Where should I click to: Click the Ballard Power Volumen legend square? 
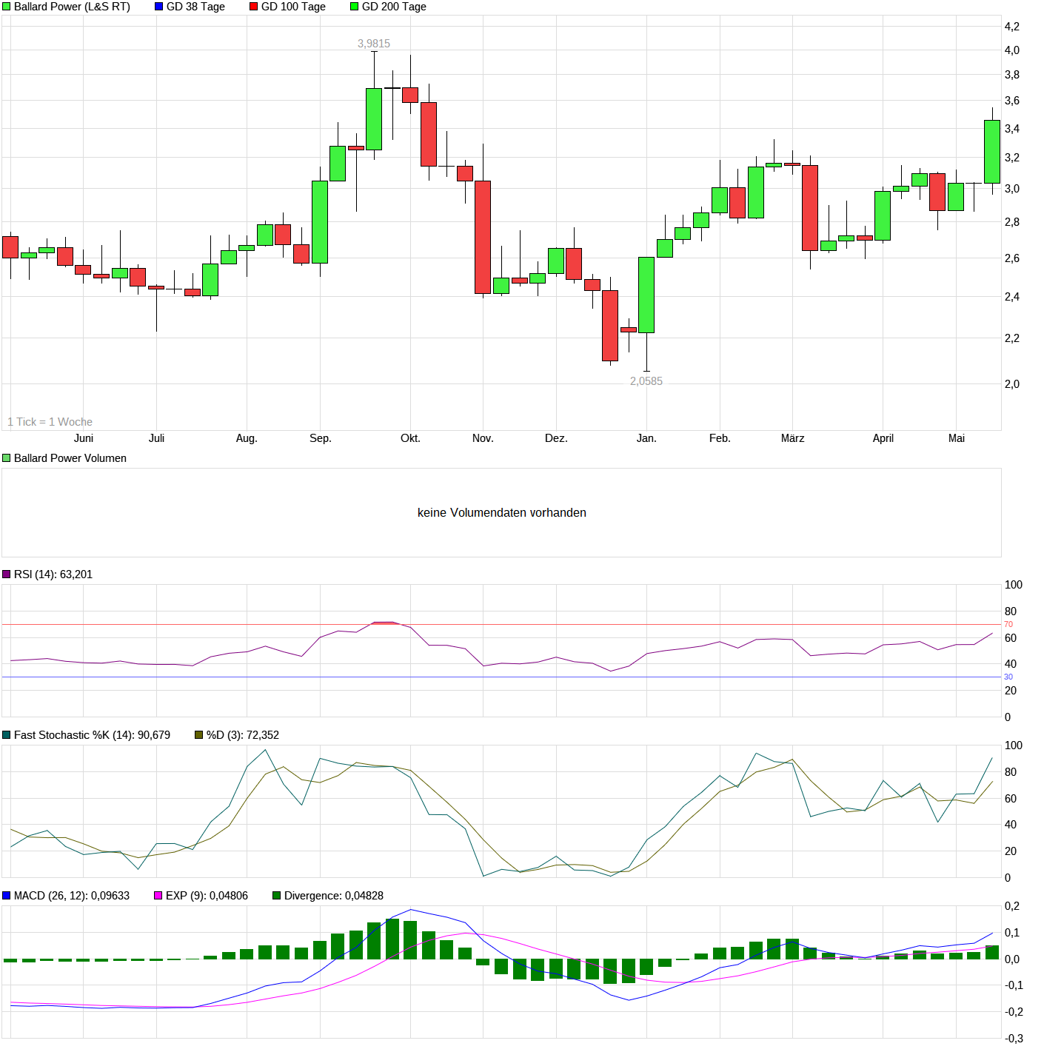(7, 458)
